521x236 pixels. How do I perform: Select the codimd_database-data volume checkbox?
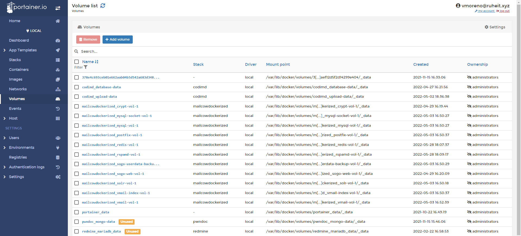[x=77, y=87]
